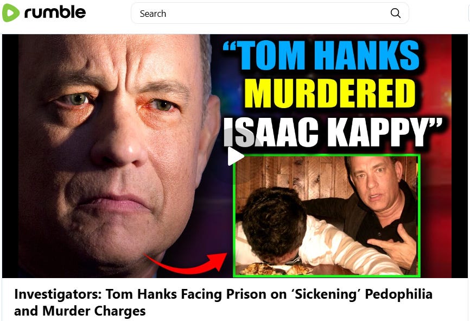Click the magnifying glass search icon
This screenshot has width=470, height=321.
click(x=395, y=13)
